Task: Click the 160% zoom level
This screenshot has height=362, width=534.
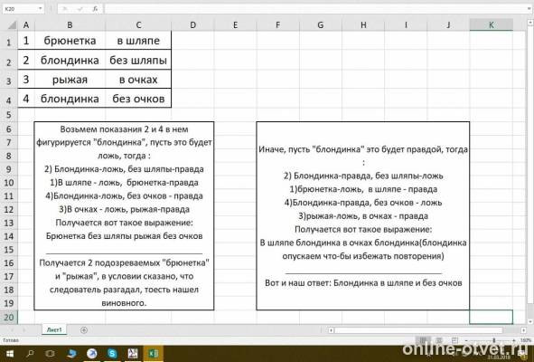Action: [526, 340]
